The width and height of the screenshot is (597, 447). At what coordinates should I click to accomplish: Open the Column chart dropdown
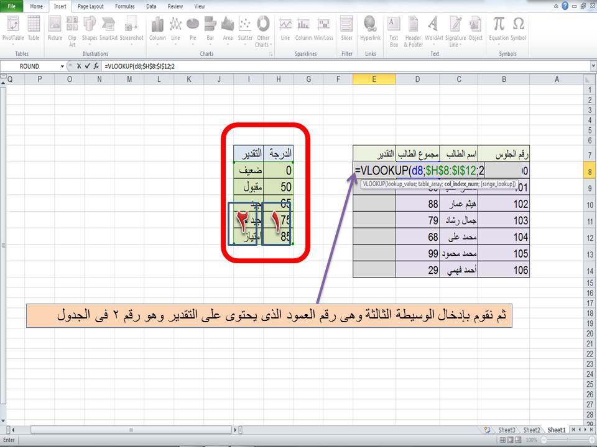[x=157, y=30]
